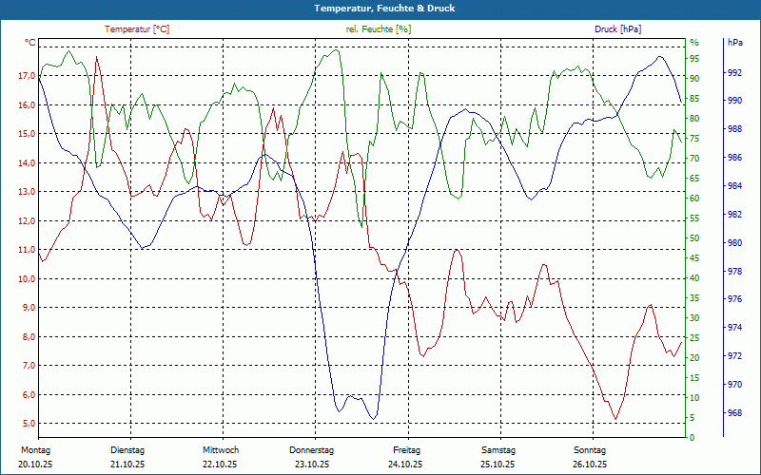
Task: Click the "Donnerstag" day label
Action: pos(312,450)
